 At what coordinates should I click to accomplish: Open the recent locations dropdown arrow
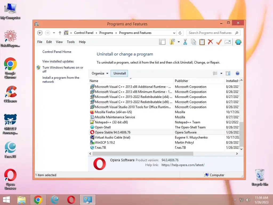tap(54, 33)
